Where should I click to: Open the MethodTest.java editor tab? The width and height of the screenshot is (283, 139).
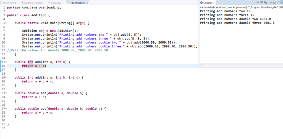(x=32, y=3)
